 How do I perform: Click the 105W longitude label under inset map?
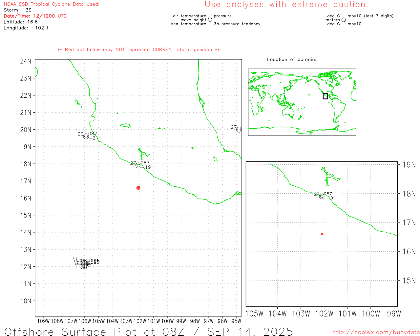tap(254, 314)
